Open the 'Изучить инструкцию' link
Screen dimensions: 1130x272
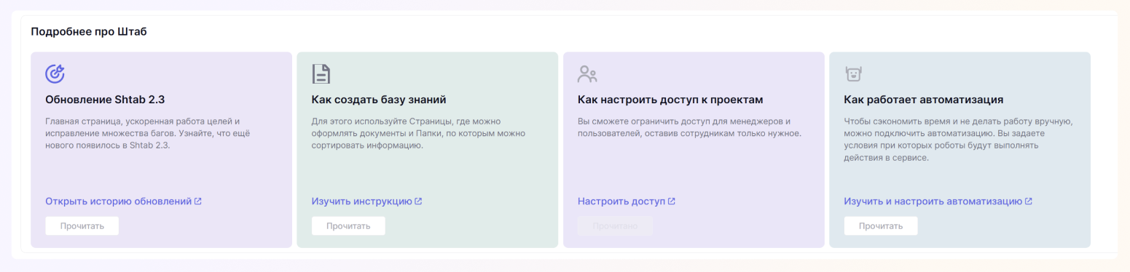(x=362, y=201)
